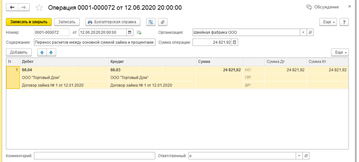Select row number 1 cell

click(x=13, y=77)
